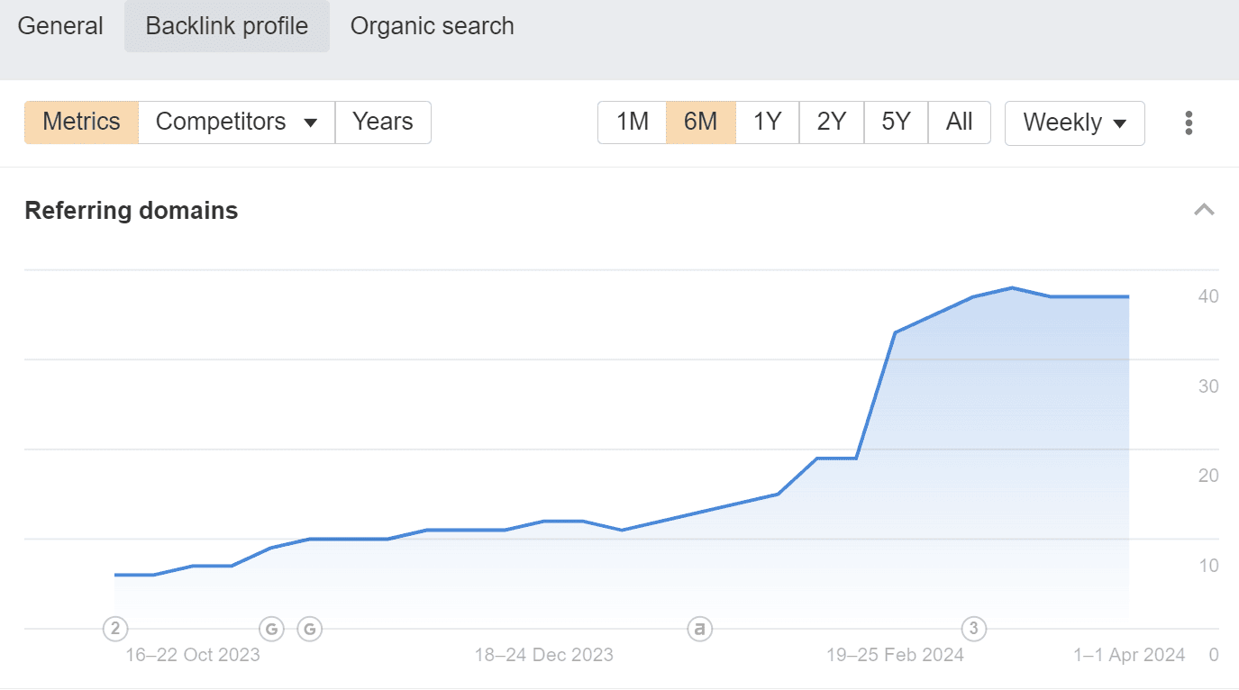Set time range to 6M
The width and height of the screenshot is (1239, 690).
click(x=701, y=122)
